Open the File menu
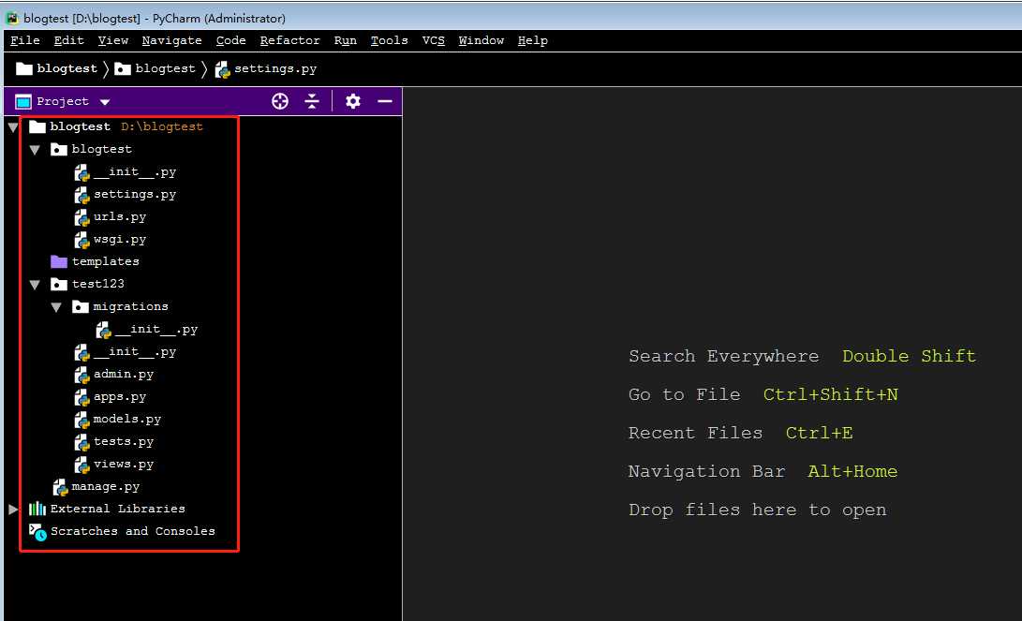The height and width of the screenshot is (621, 1022). coord(24,40)
